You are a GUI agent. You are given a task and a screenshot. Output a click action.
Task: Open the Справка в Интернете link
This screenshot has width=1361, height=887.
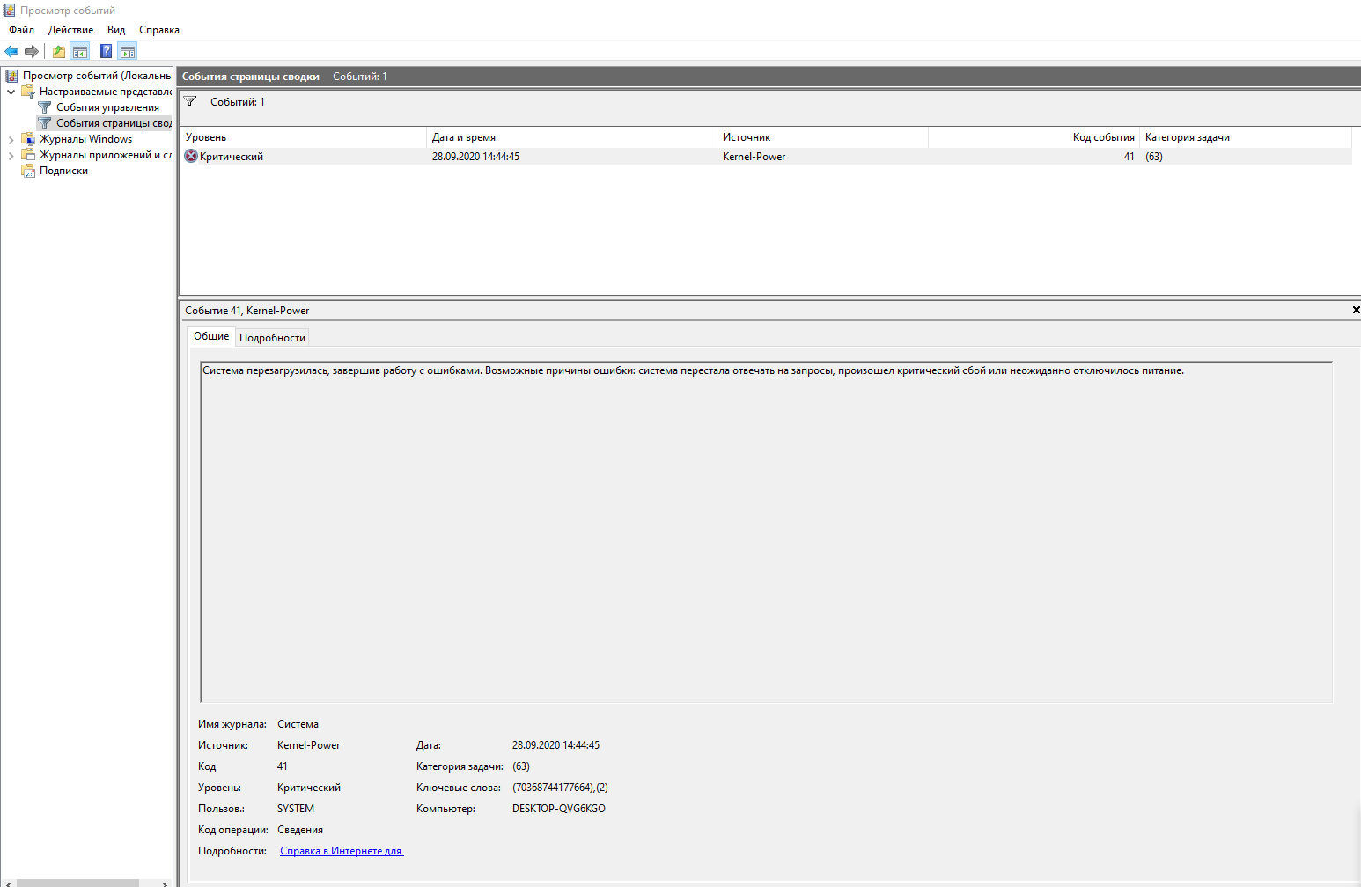342,851
